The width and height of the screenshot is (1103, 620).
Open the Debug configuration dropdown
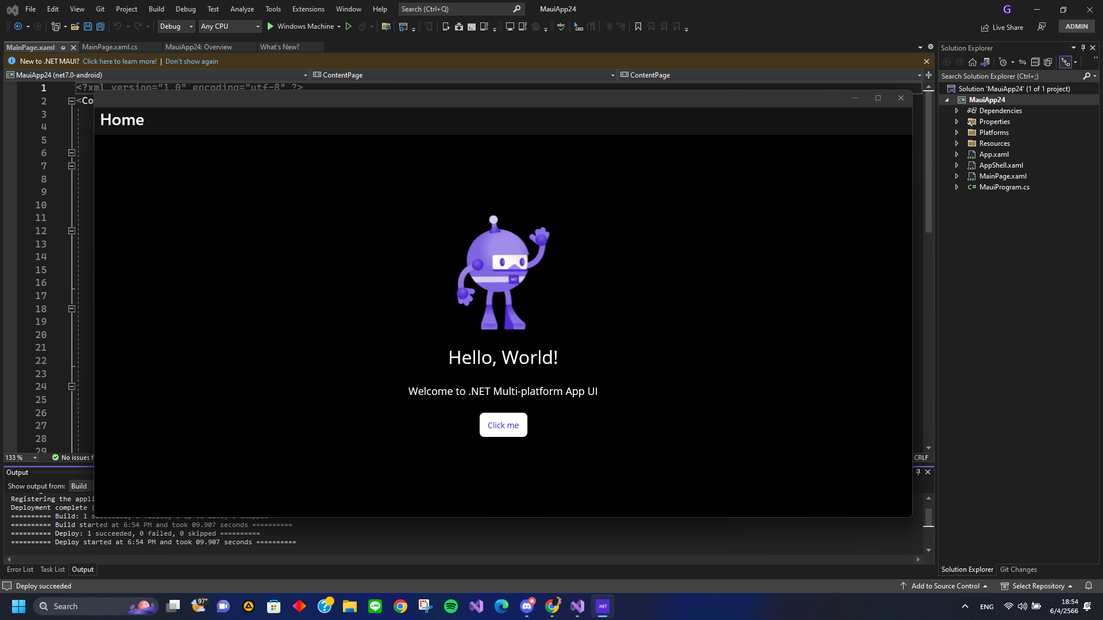176,26
